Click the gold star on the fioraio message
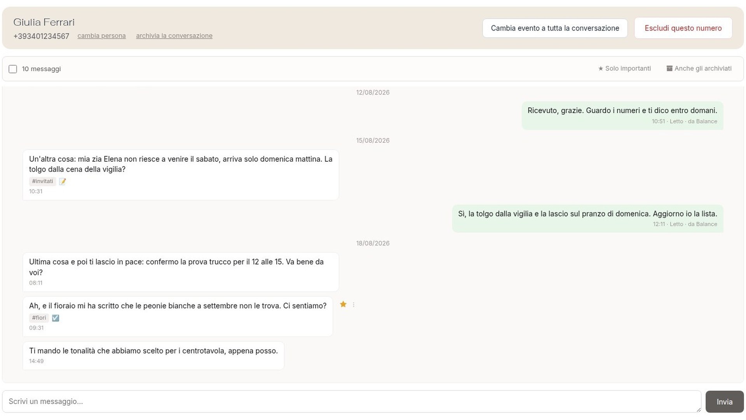746x420 pixels. coord(343,304)
